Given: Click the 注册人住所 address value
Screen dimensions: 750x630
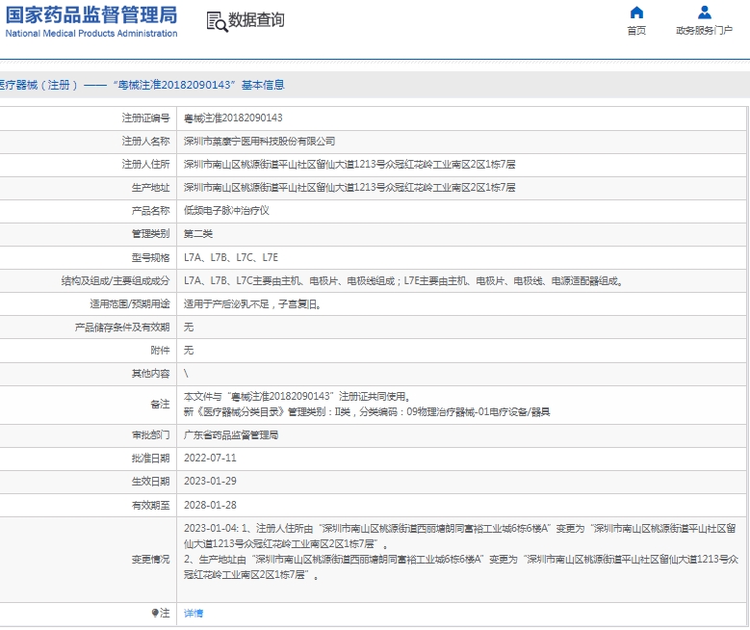Looking at the screenshot, I should click(349, 164).
